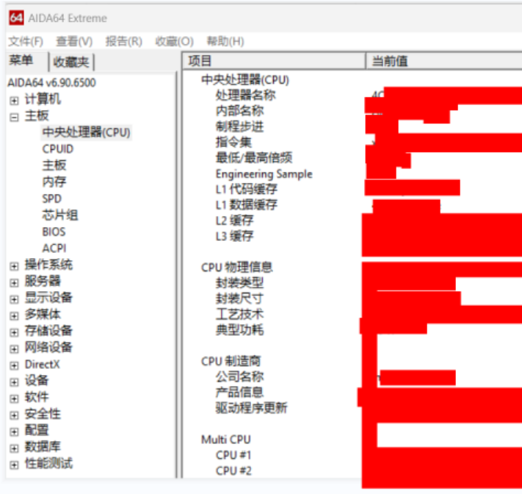Select the 指令集 row
Image resolution: width=522 pixels, height=494 pixels.
[233, 143]
